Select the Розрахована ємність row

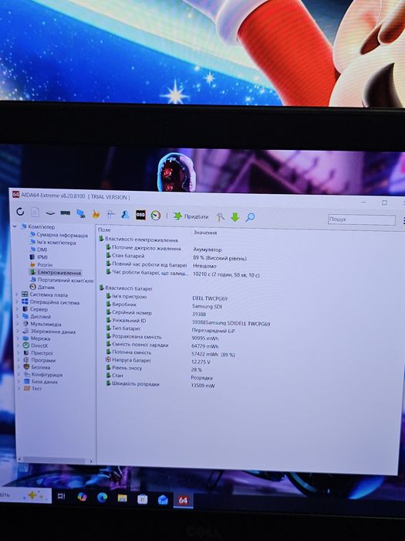click(133, 336)
